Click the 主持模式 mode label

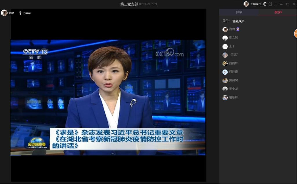256,4
